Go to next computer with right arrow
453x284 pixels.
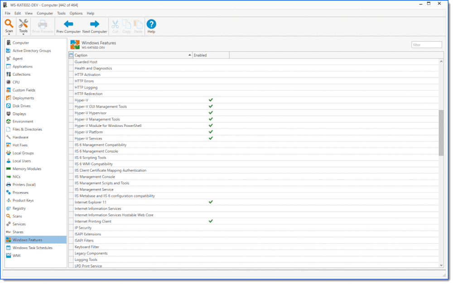pos(95,24)
